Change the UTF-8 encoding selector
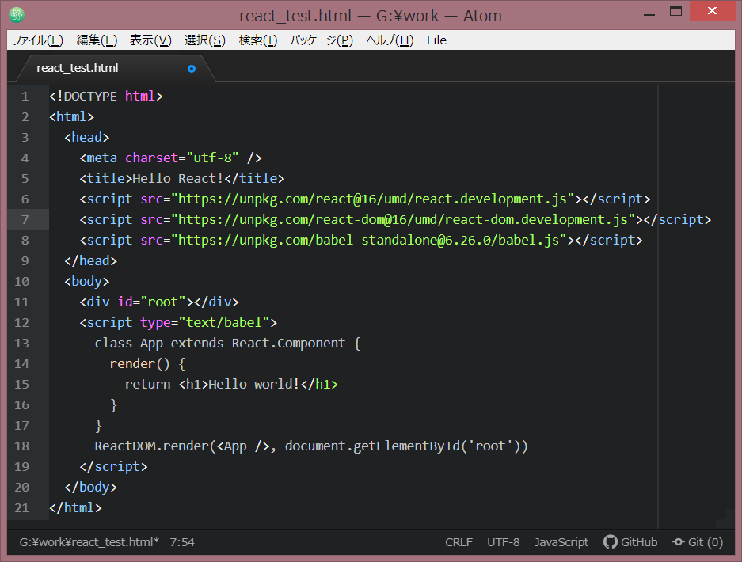This screenshot has height=562, width=742. pyautogui.click(x=504, y=542)
